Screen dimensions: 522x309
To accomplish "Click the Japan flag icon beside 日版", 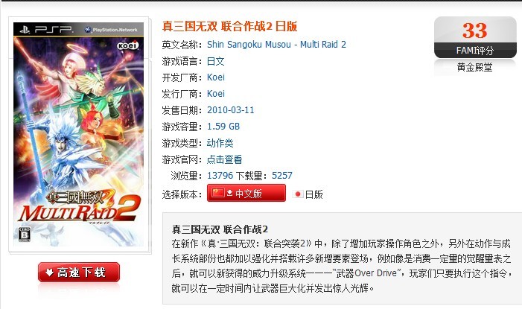I will point(298,194).
